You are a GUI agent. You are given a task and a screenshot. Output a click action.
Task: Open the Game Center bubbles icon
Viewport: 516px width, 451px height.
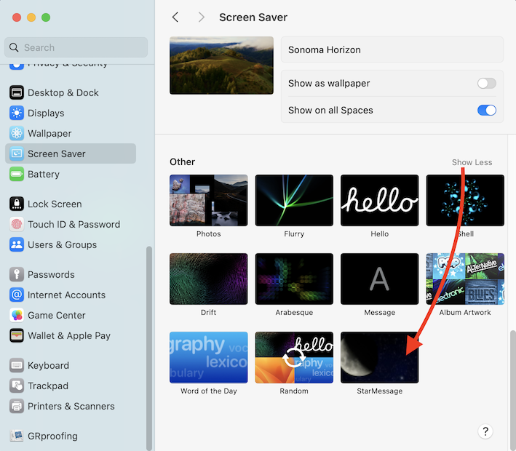17,315
